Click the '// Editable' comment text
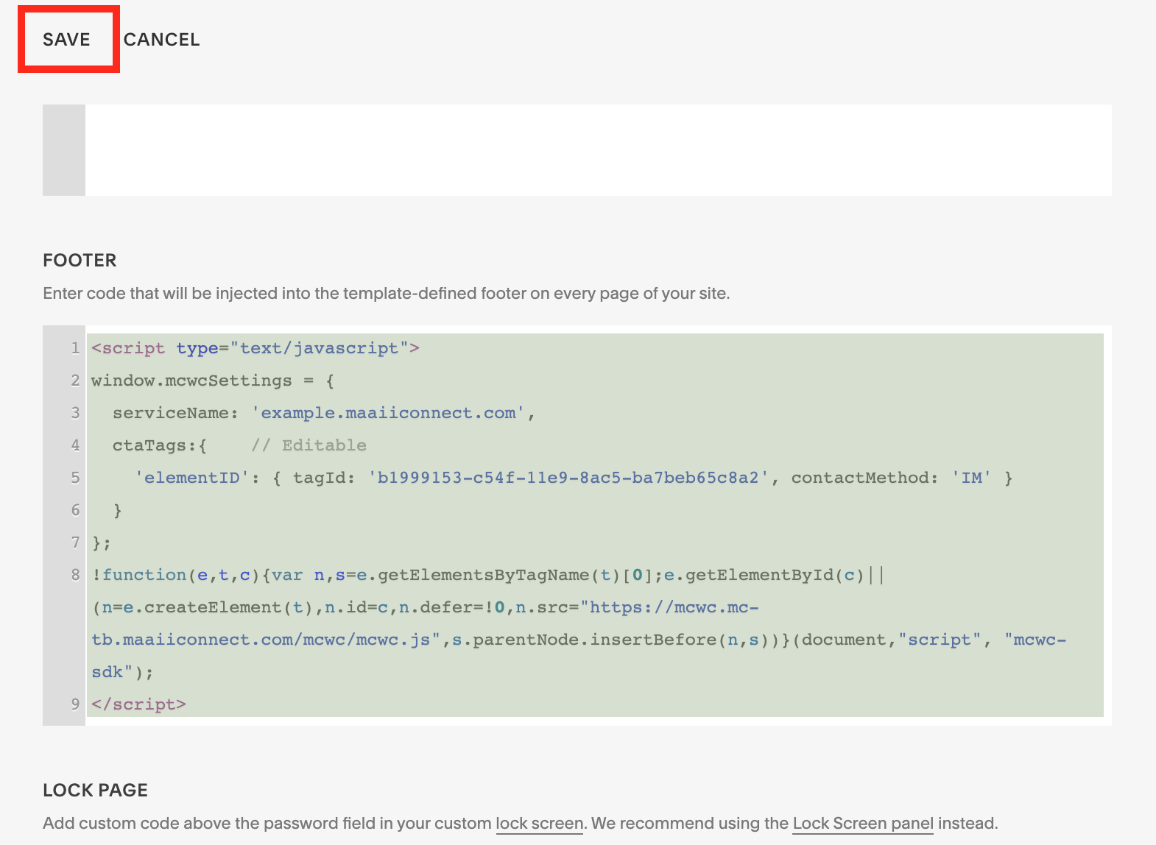The width and height of the screenshot is (1156, 845). [x=309, y=445]
